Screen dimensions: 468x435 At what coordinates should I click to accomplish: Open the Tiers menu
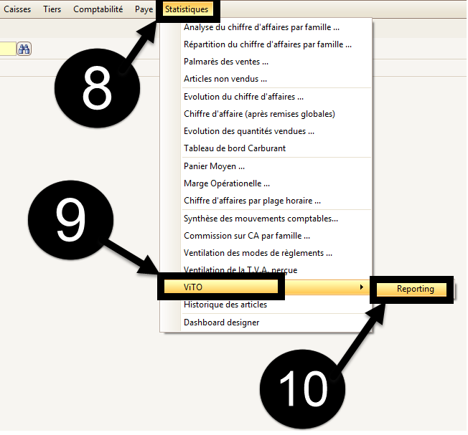coord(52,9)
